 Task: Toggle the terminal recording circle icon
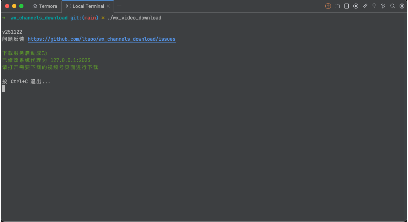355,6
